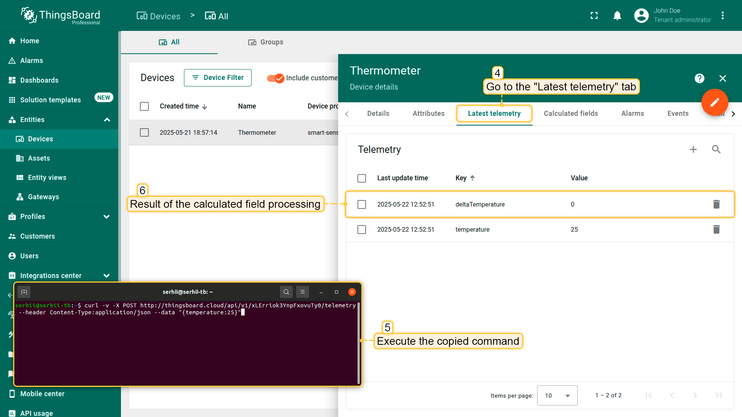742x417 pixels.
Task: Add telemetry with the plus icon
Action: [693, 149]
